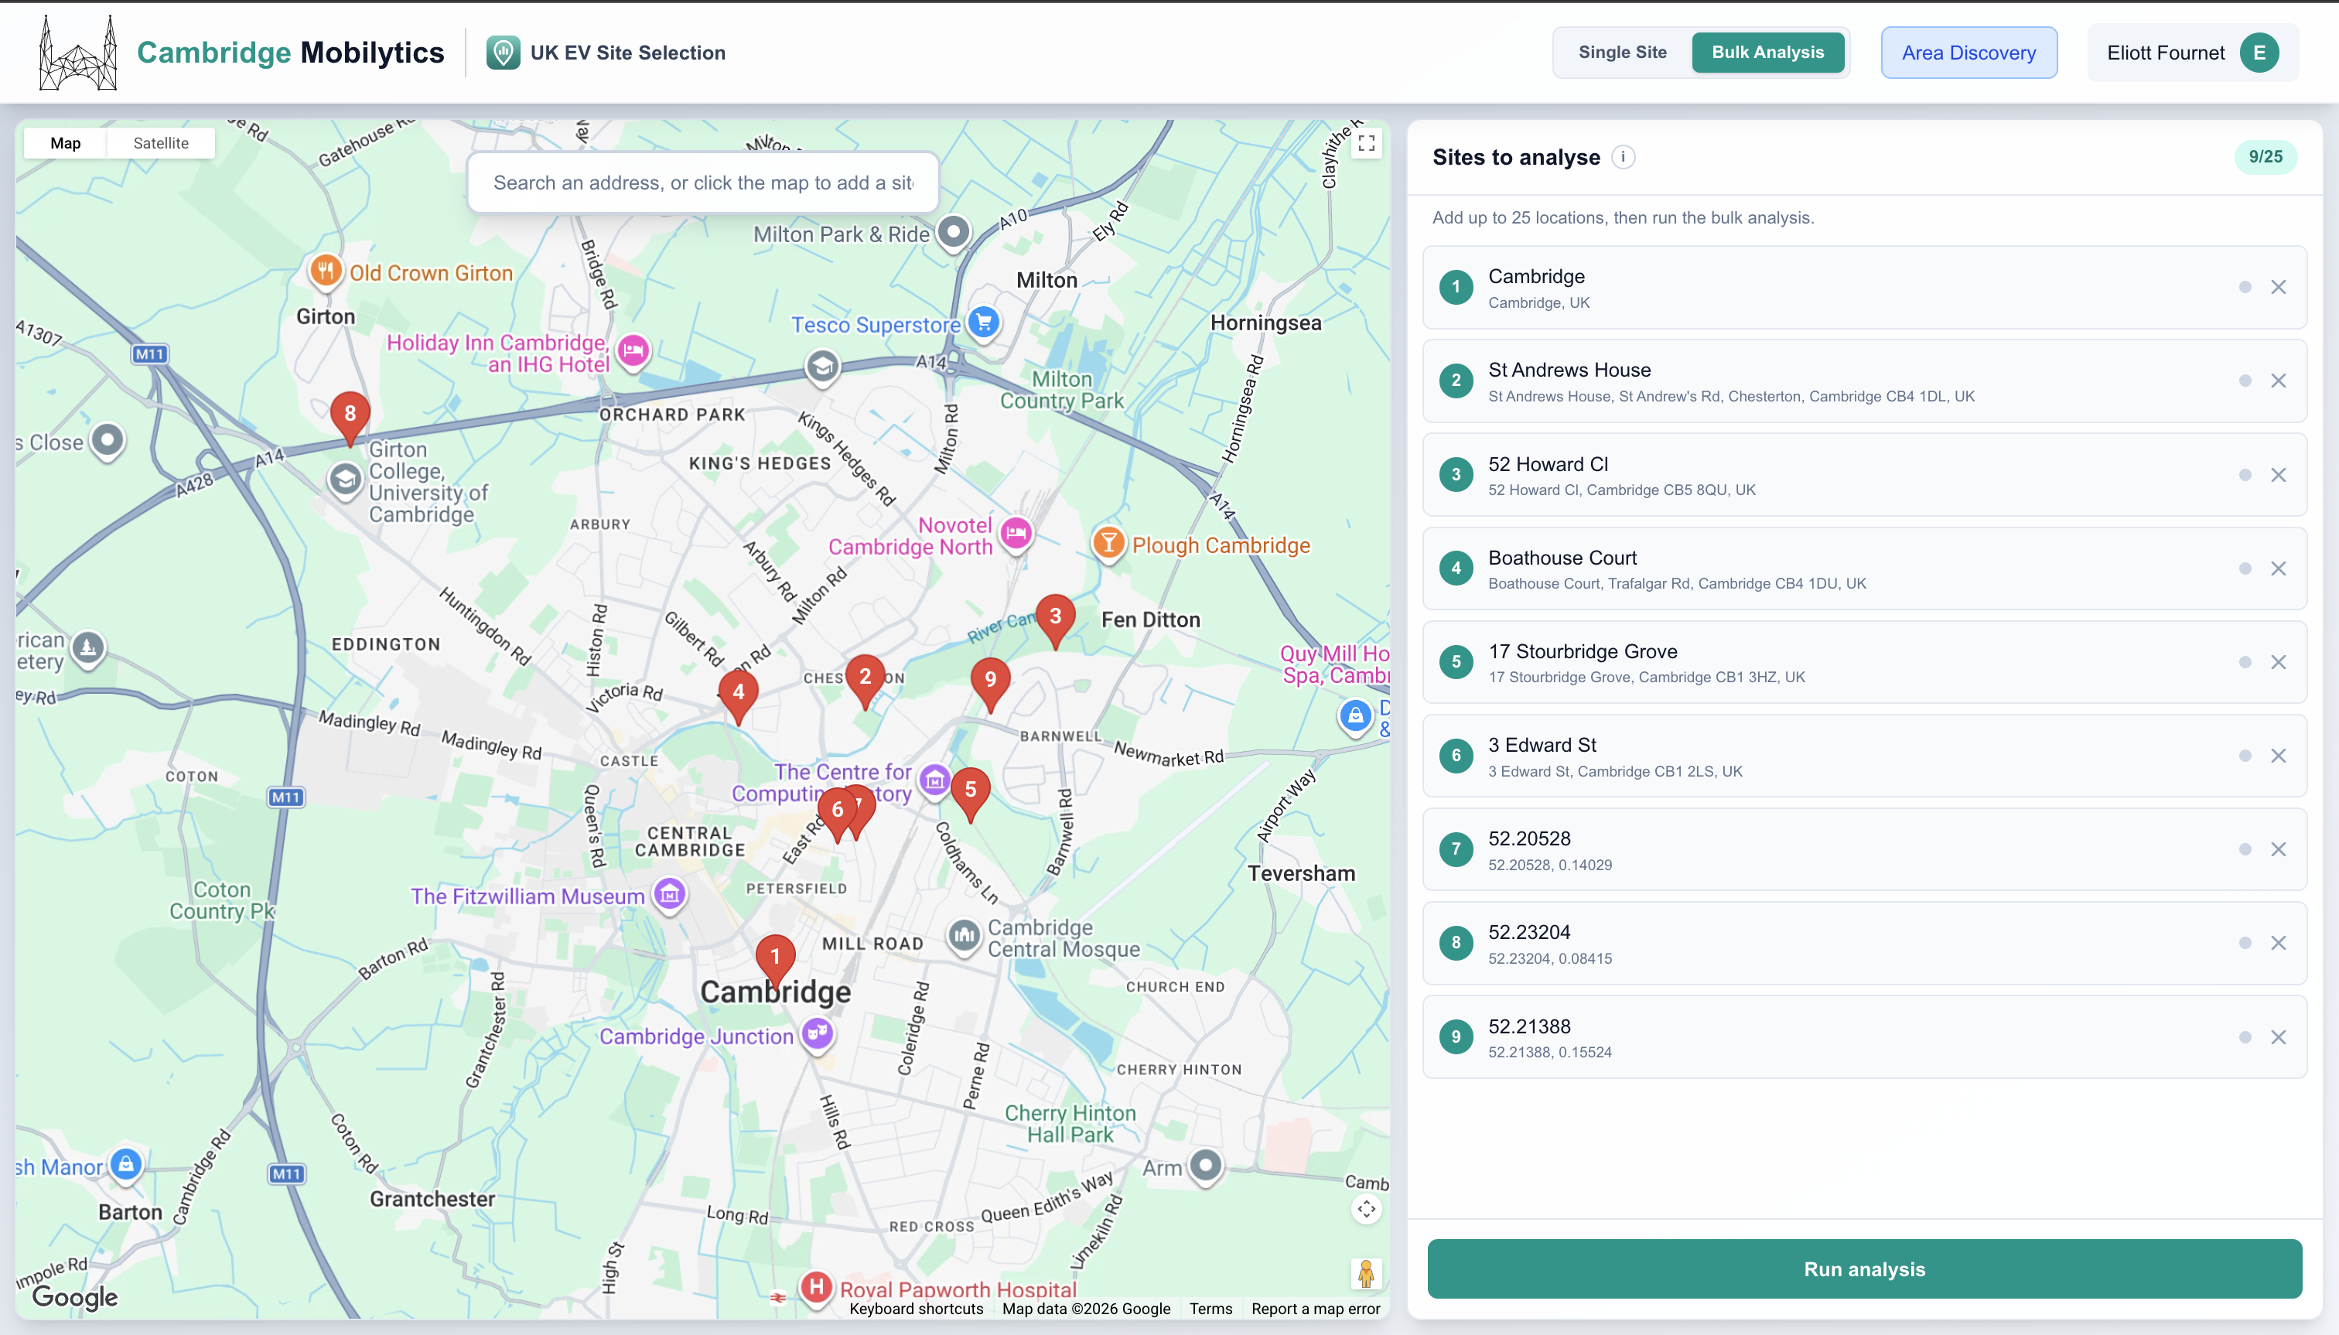Open Eliott Fournet user menu
Image resolution: width=2339 pixels, height=1335 pixels.
click(2192, 53)
